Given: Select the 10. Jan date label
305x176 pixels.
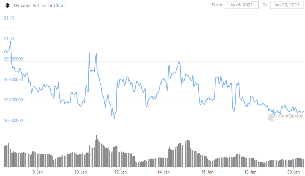Looking at the screenshot, I should coord(80,172).
